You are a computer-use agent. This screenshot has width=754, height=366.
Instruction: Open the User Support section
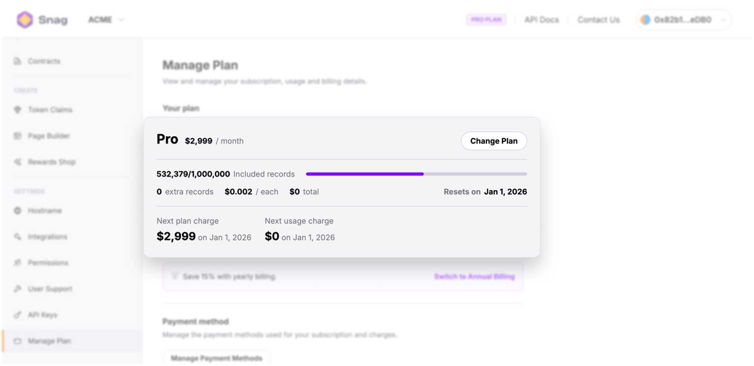(19, 289)
